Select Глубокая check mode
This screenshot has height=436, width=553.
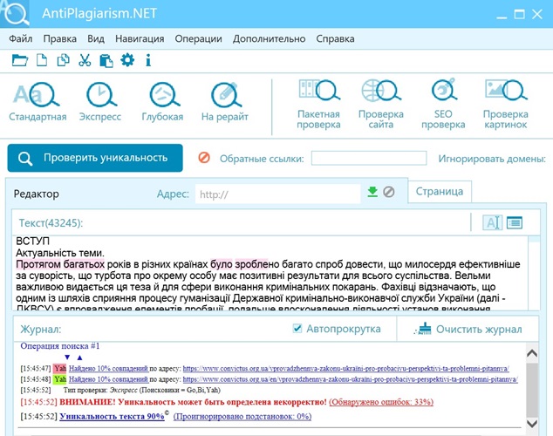162,102
